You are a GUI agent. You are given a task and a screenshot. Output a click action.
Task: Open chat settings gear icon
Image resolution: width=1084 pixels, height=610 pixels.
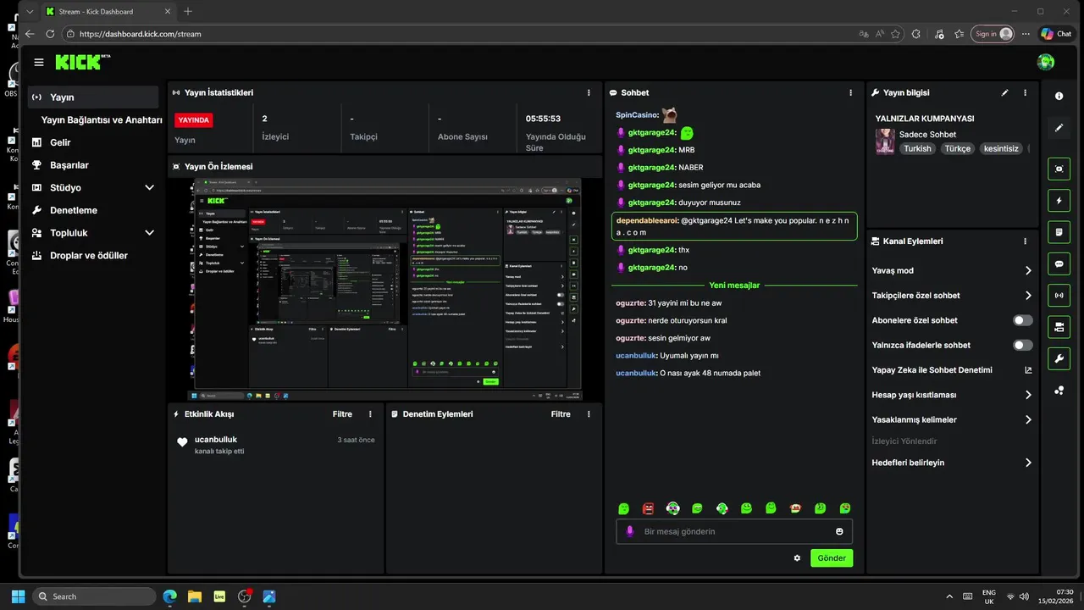(x=797, y=558)
